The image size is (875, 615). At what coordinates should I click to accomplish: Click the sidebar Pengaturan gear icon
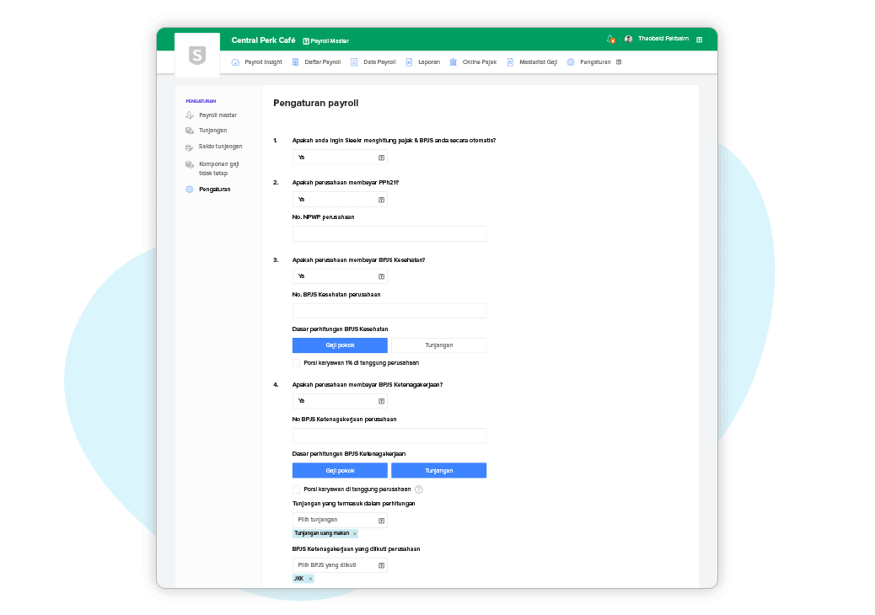[190, 190]
